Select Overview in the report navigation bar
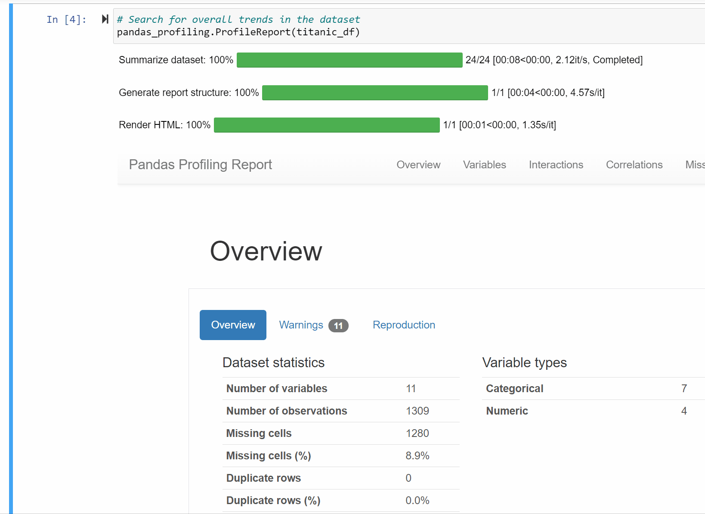Viewport: 705px width, 514px height. (418, 165)
